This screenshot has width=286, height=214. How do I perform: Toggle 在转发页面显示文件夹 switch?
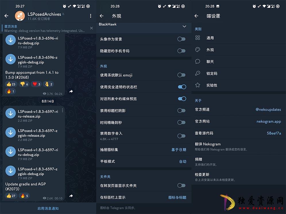(x=181, y=186)
